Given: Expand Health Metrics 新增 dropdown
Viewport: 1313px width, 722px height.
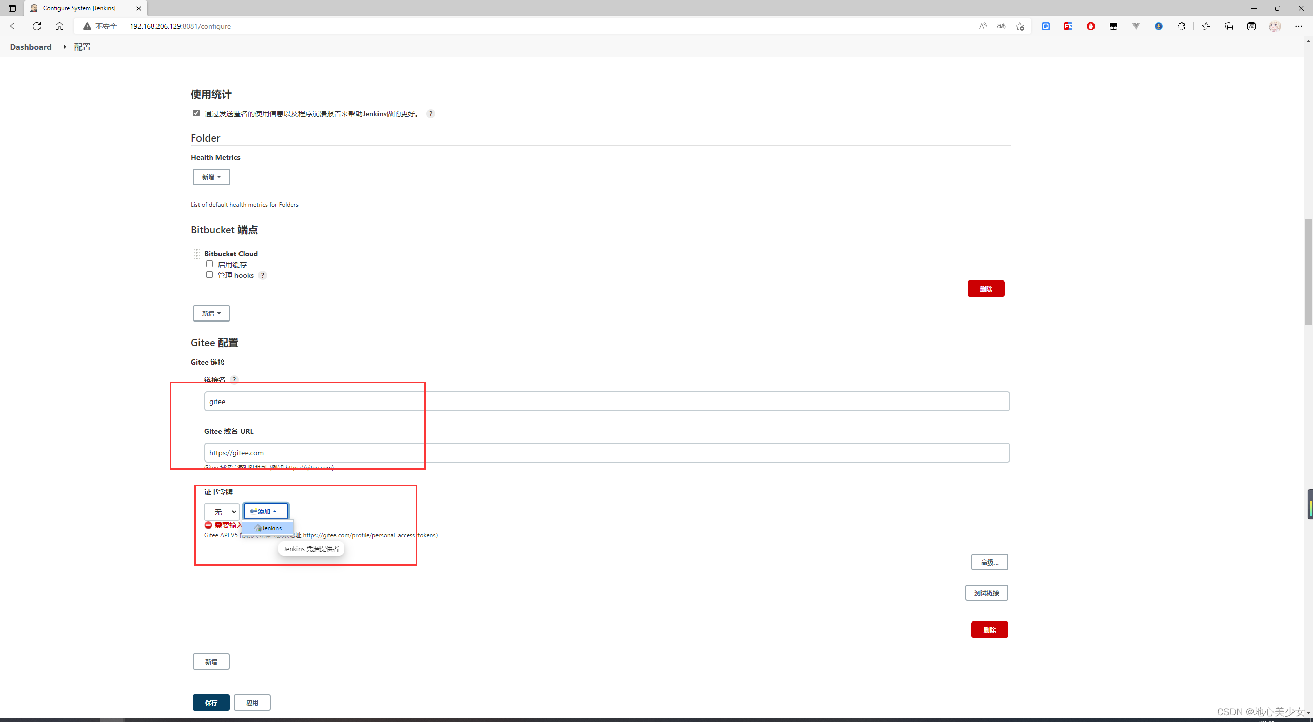Looking at the screenshot, I should tap(211, 177).
